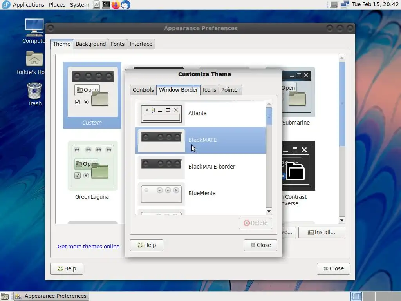Select the BlueMenta border preview thumbnail
Viewport: 401px width, 301px height.
[x=161, y=194]
